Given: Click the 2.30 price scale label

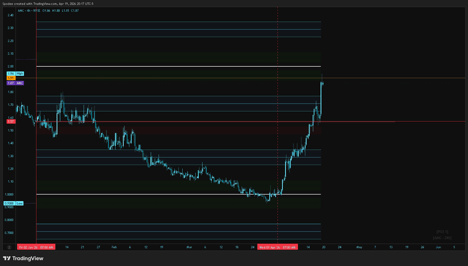Looking at the screenshot, I should (11, 28).
